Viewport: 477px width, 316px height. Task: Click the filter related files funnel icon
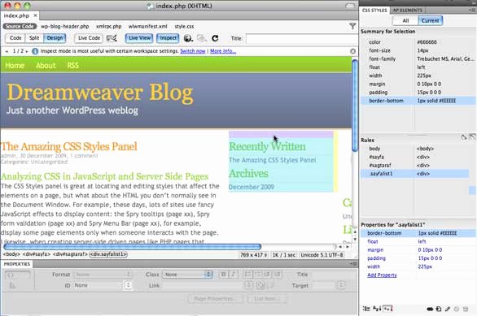[x=352, y=27]
